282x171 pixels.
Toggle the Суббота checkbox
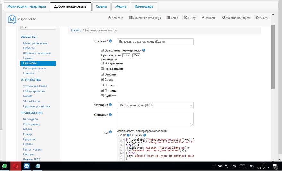click(102, 96)
